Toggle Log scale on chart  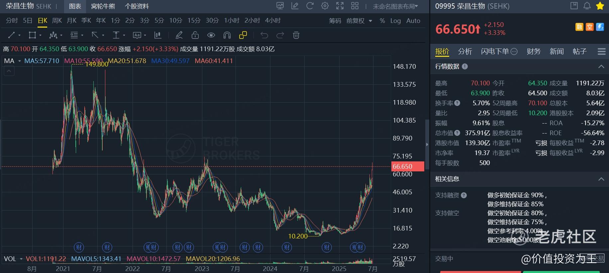(395, 21)
